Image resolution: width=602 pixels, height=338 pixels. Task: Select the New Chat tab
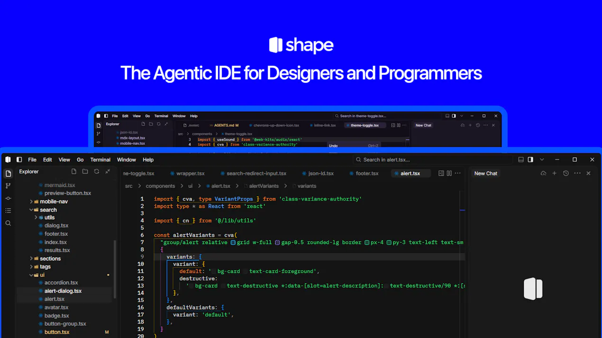(x=486, y=174)
